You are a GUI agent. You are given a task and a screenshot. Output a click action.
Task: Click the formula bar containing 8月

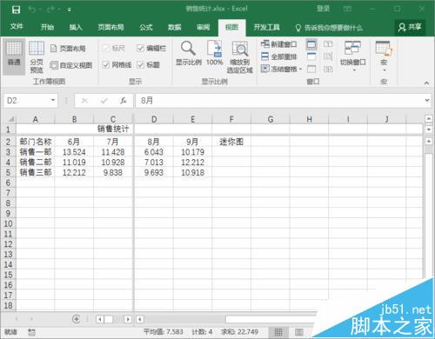pyautogui.click(x=279, y=101)
